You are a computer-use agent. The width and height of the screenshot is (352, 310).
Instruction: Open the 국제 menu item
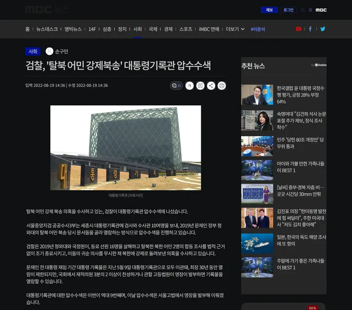(153, 29)
